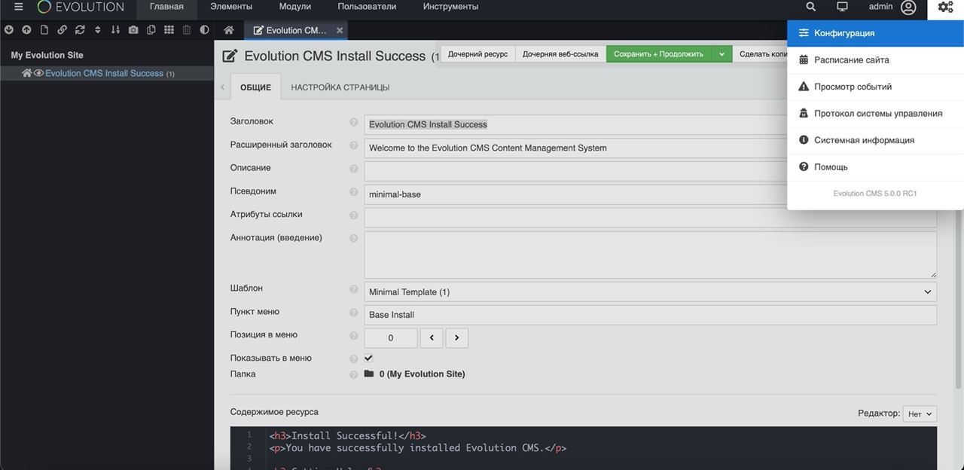Toggle the system gears menu

[x=946, y=7]
